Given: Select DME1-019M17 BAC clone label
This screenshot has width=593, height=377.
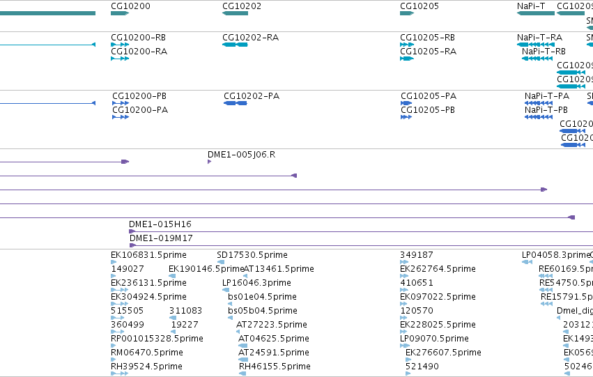Looking at the screenshot, I should pyautogui.click(x=161, y=238).
